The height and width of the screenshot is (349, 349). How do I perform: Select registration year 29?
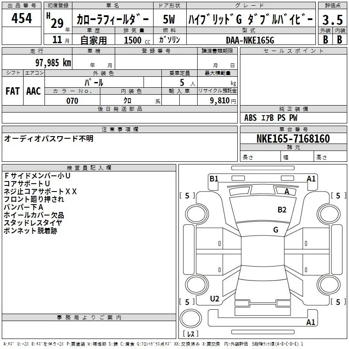[x=57, y=23]
